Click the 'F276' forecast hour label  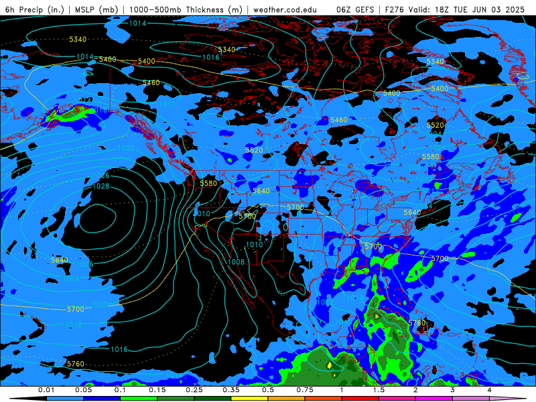click(x=394, y=10)
